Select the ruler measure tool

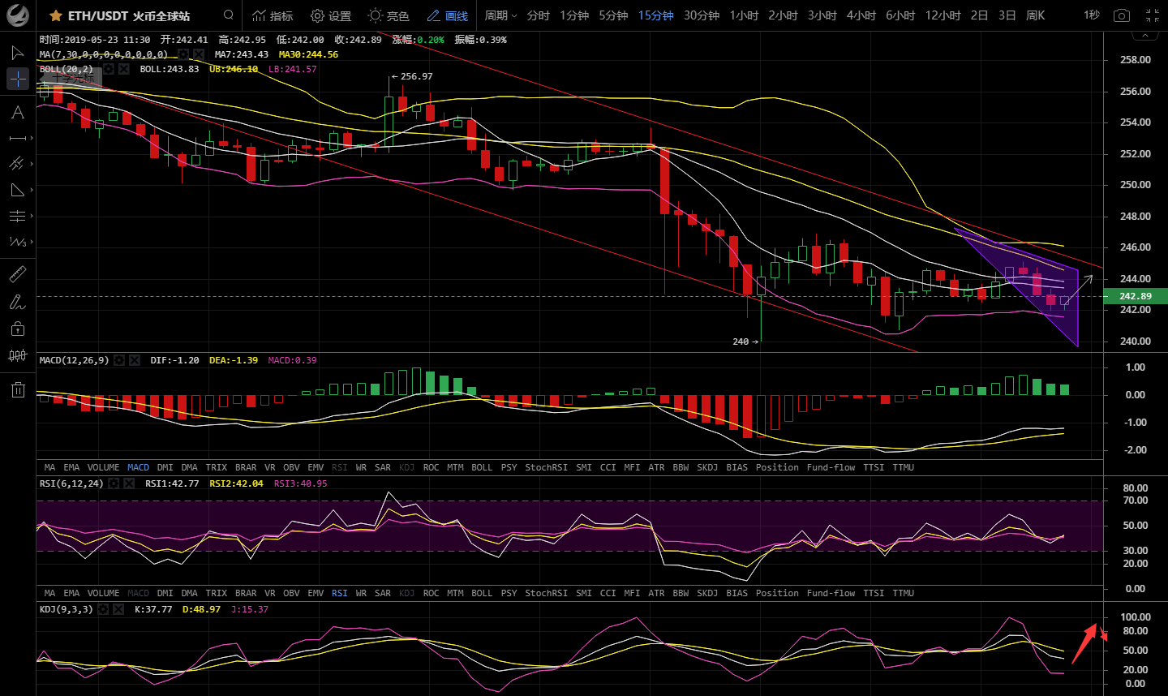pyautogui.click(x=17, y=275)
